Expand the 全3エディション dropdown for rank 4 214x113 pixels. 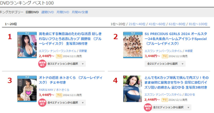click(171, 107)
